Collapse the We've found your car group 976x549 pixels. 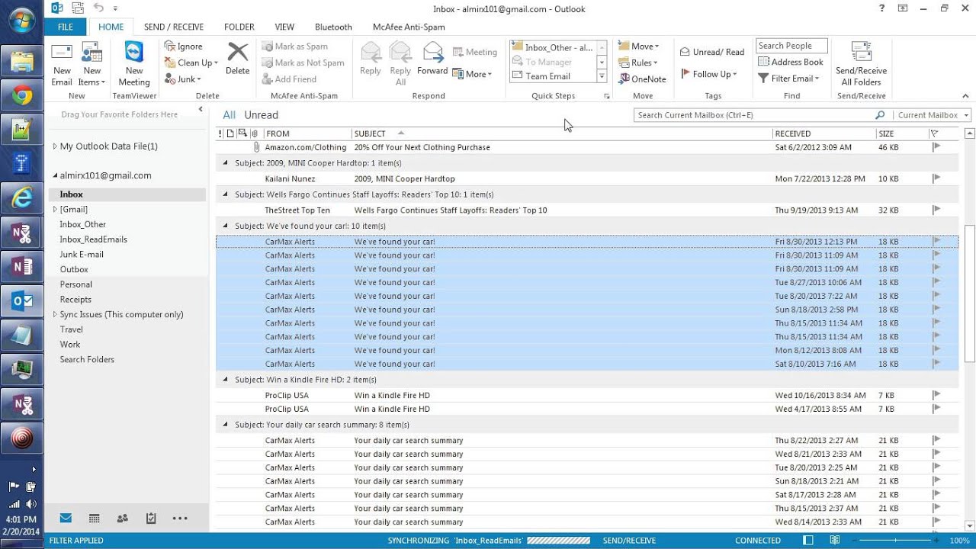click(225, 226)
